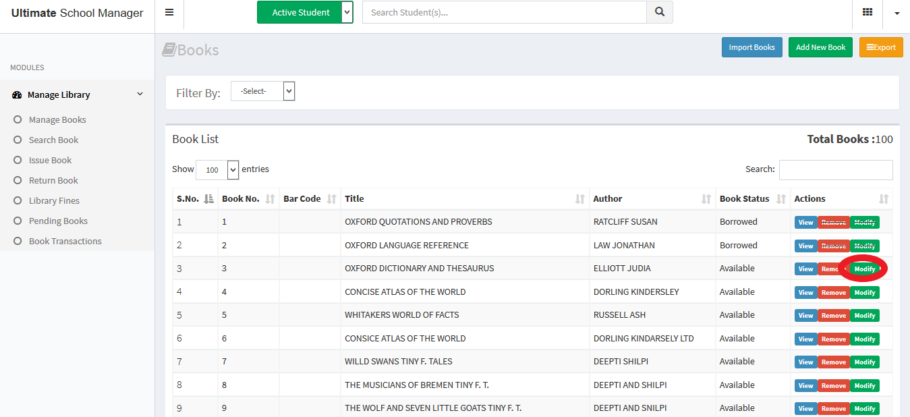910x417 pixels.
Task: Remove Consice Atlas of the World, row 6
Action: coord(834,339)
